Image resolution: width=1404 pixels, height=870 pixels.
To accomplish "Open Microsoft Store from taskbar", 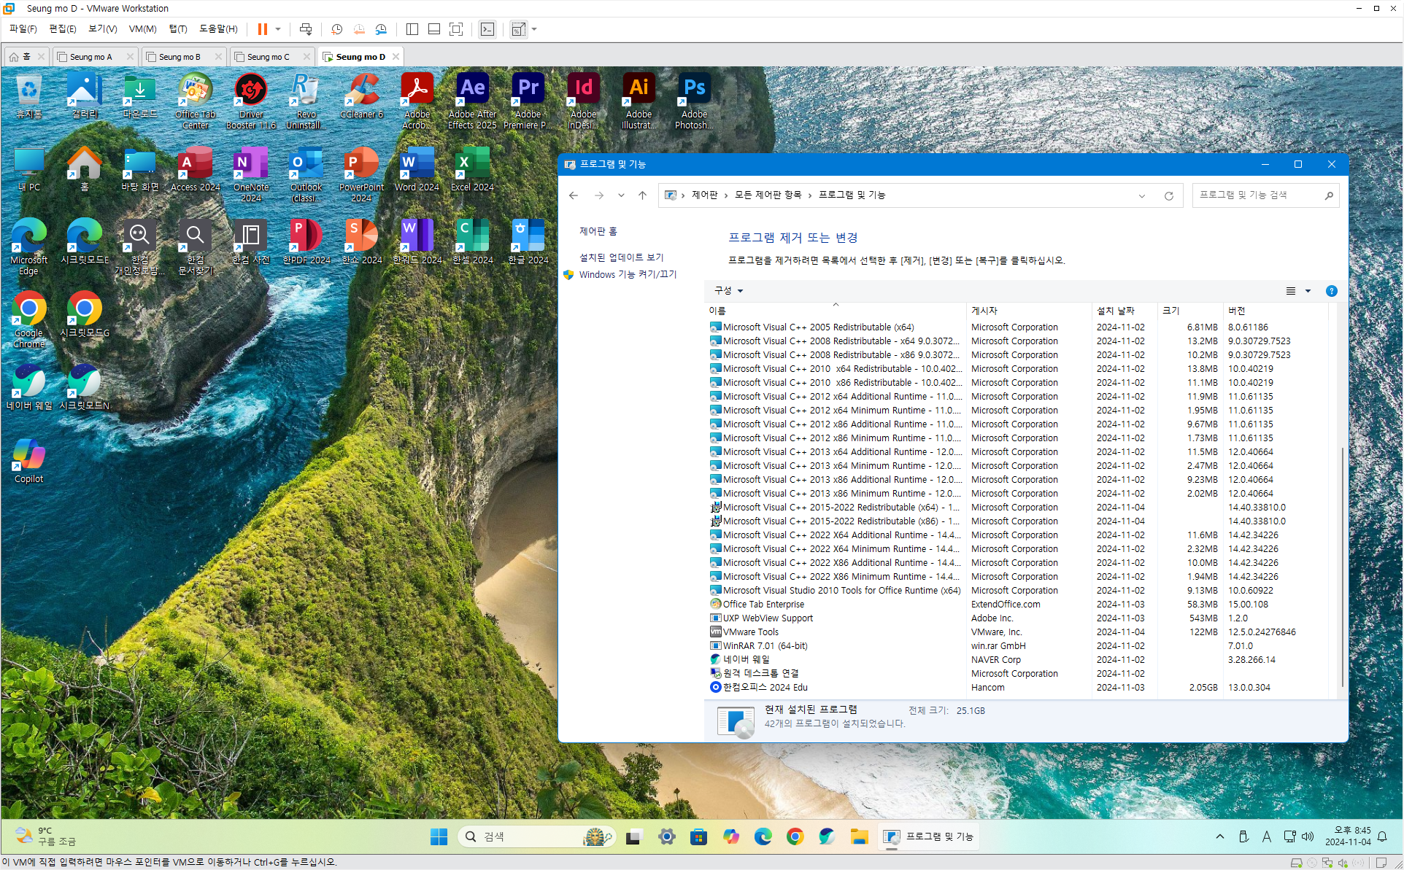I will tap(698, 836).
